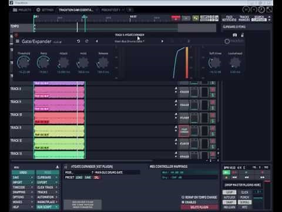Expand the Snapping menu
The height and width of the screenshot is (212, 282).
tap(23, 192)
